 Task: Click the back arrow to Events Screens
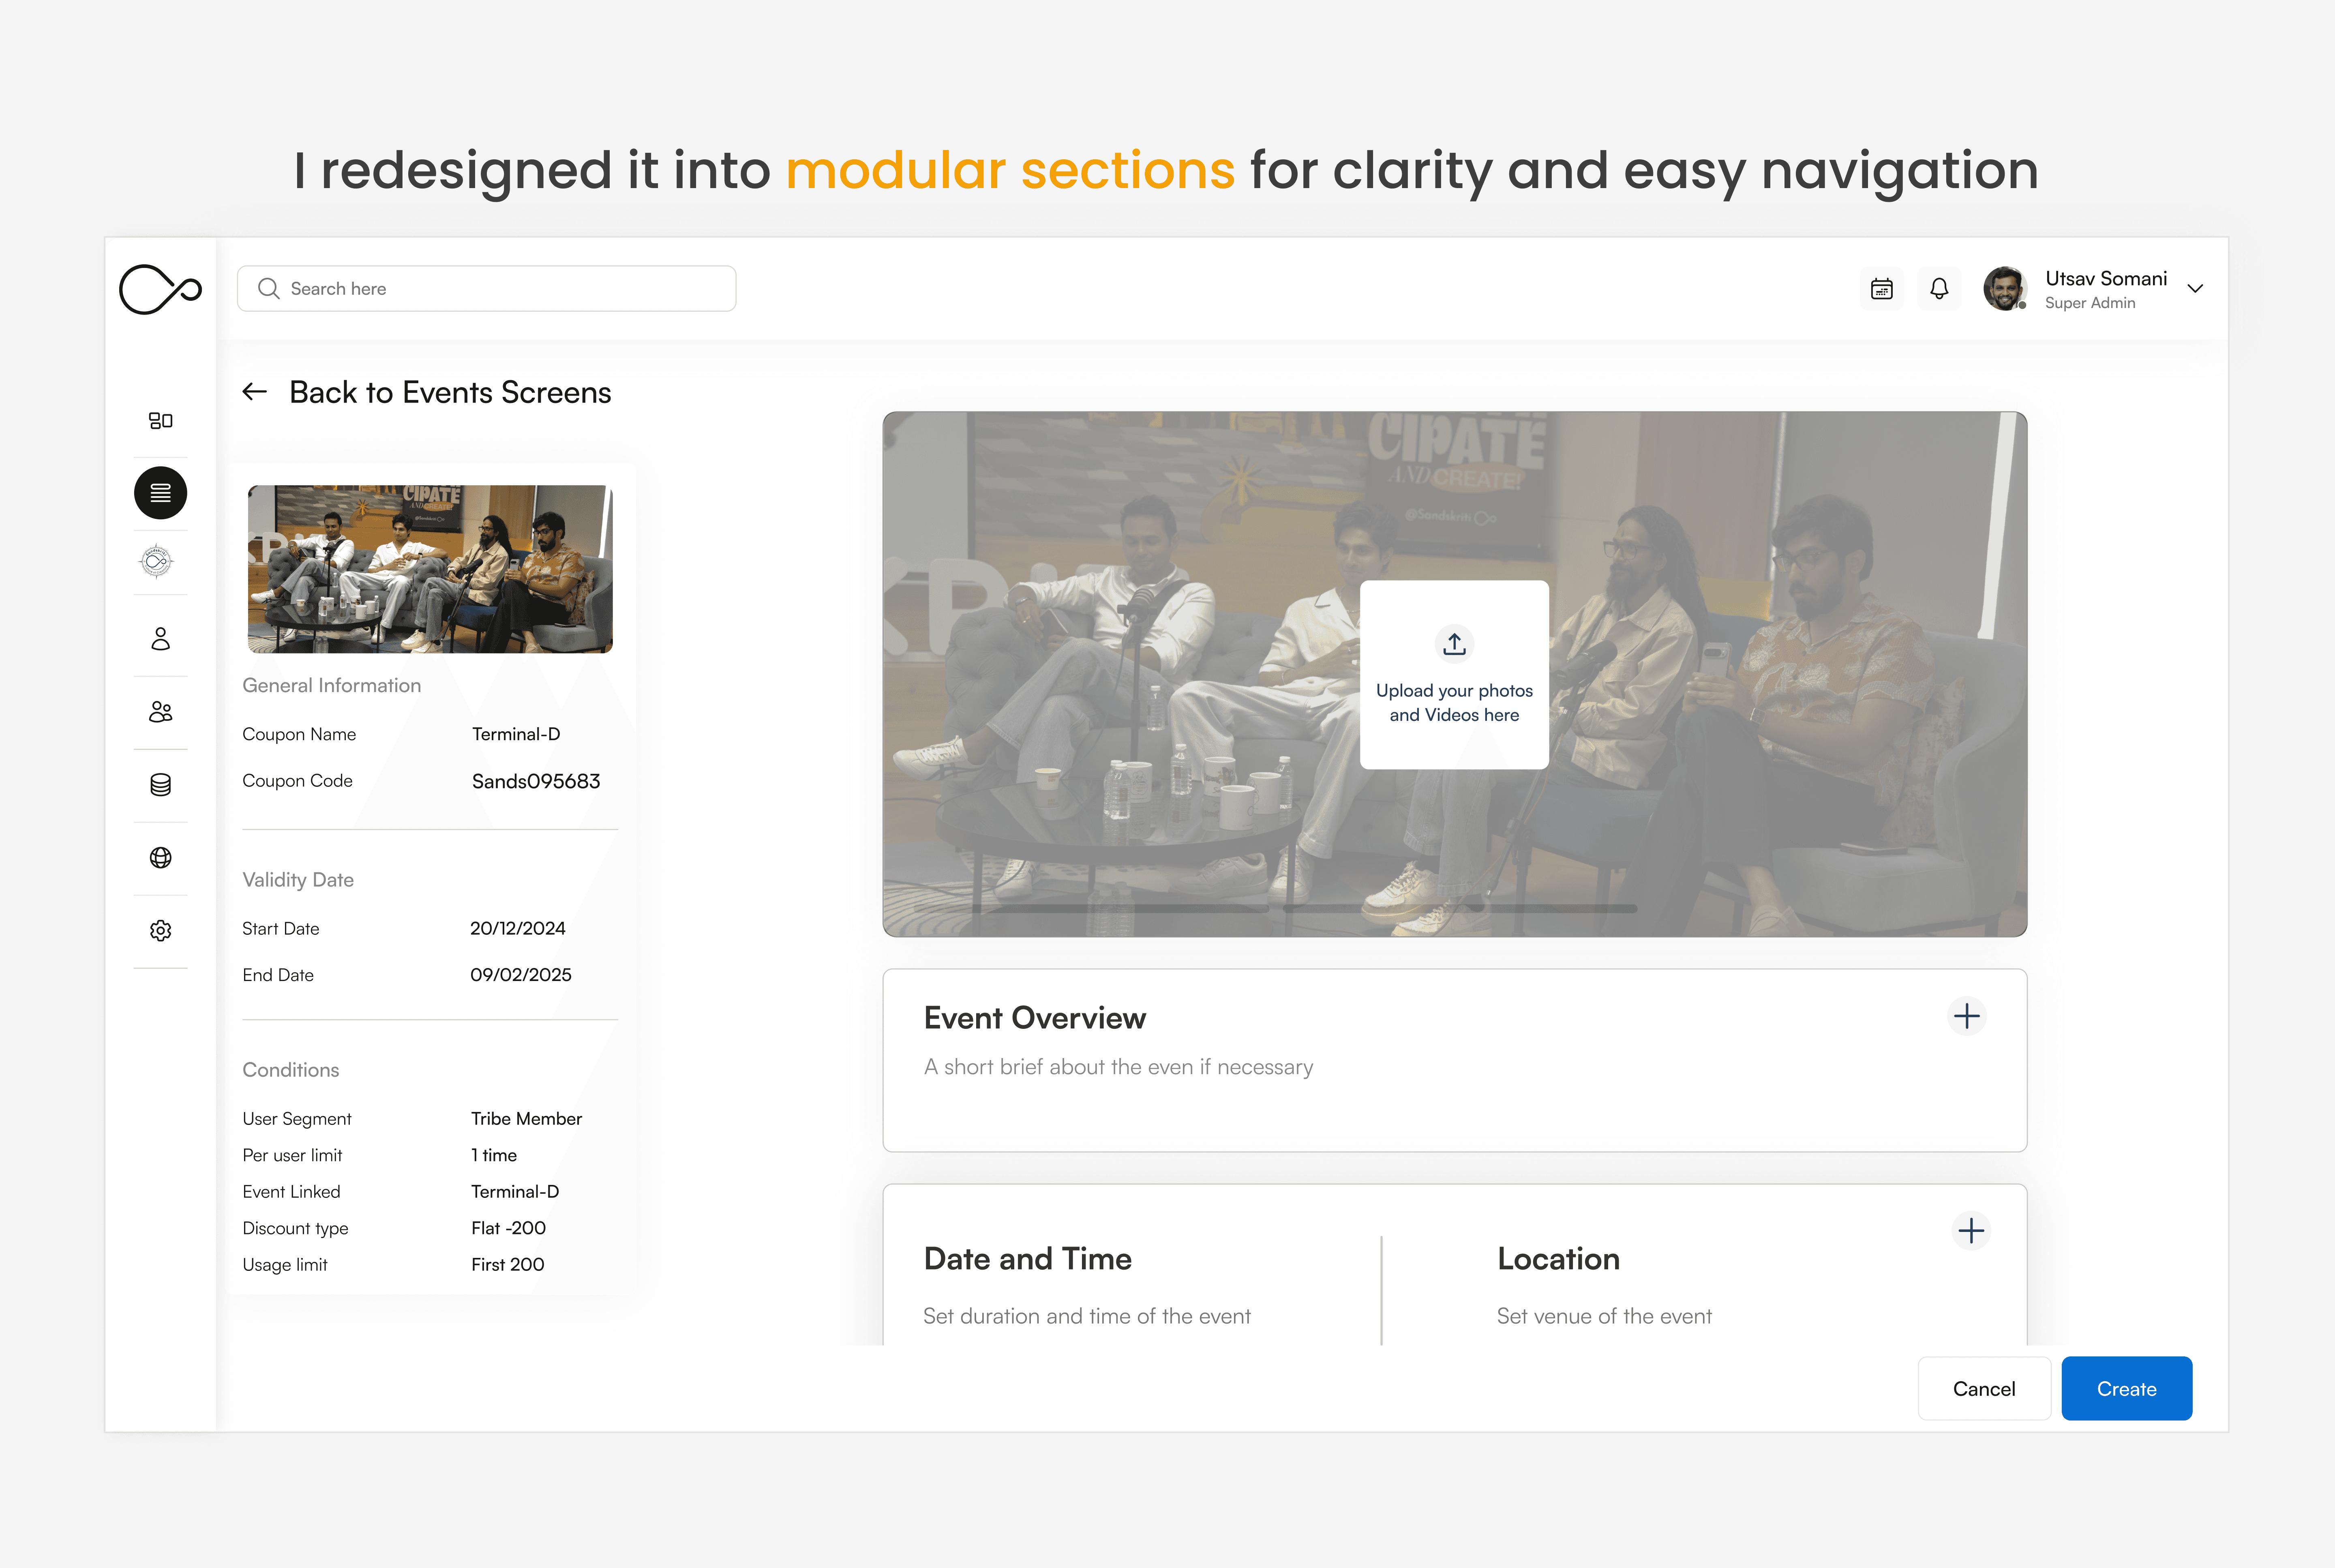[x=255, y=392]
